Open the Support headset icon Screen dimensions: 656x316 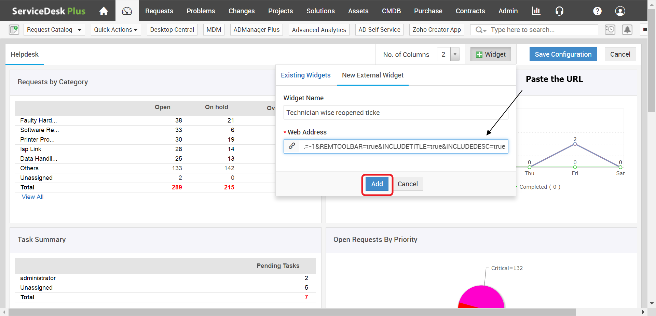coord(559,11)
